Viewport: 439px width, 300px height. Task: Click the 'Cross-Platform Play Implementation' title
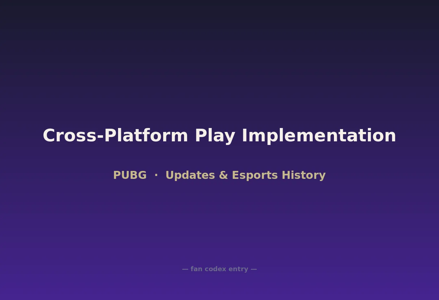219,136
